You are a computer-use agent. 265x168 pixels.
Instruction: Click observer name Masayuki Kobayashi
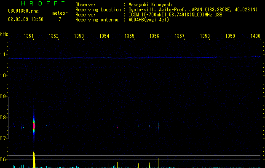151,5
